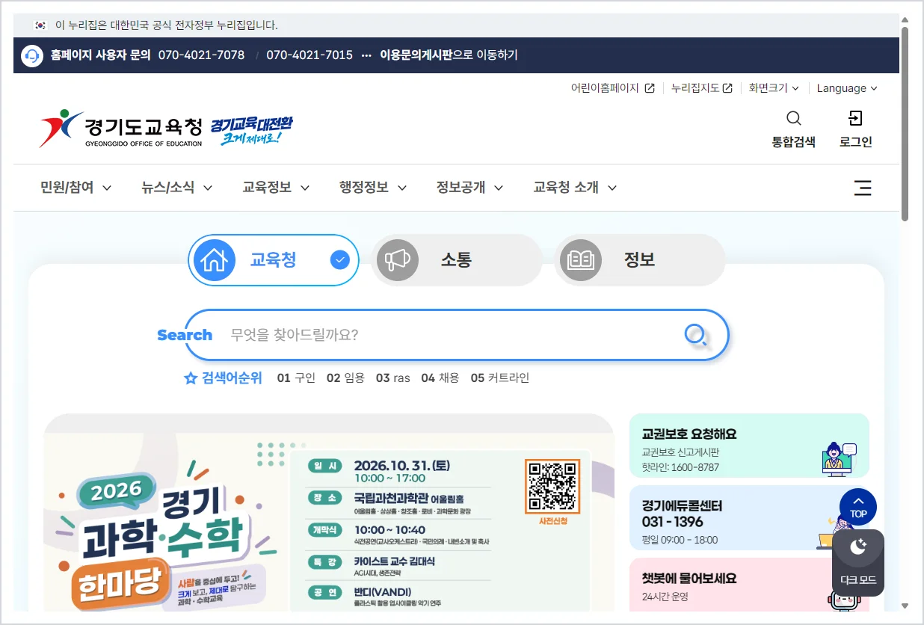Click the checkmark badge on 교육청 tab
The height and width of the screenshot is (625, 924).
point(340,260)
